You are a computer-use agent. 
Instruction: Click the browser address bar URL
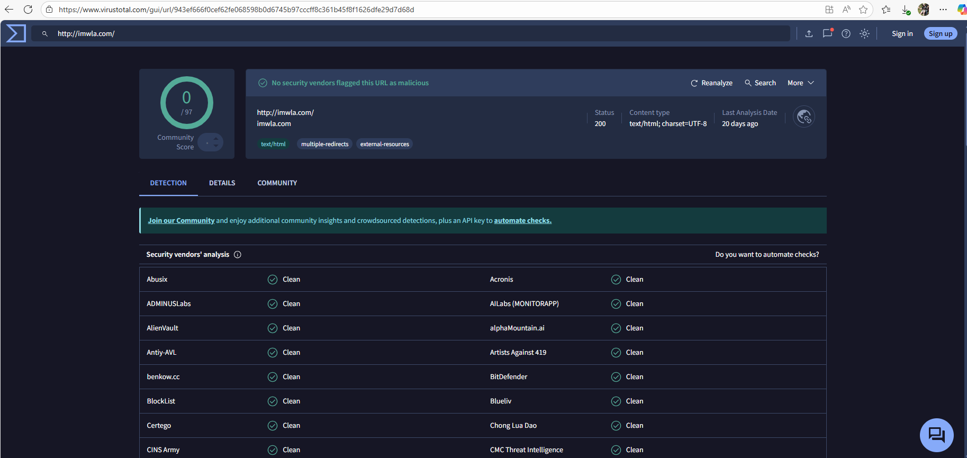click(x=236, y=10)
